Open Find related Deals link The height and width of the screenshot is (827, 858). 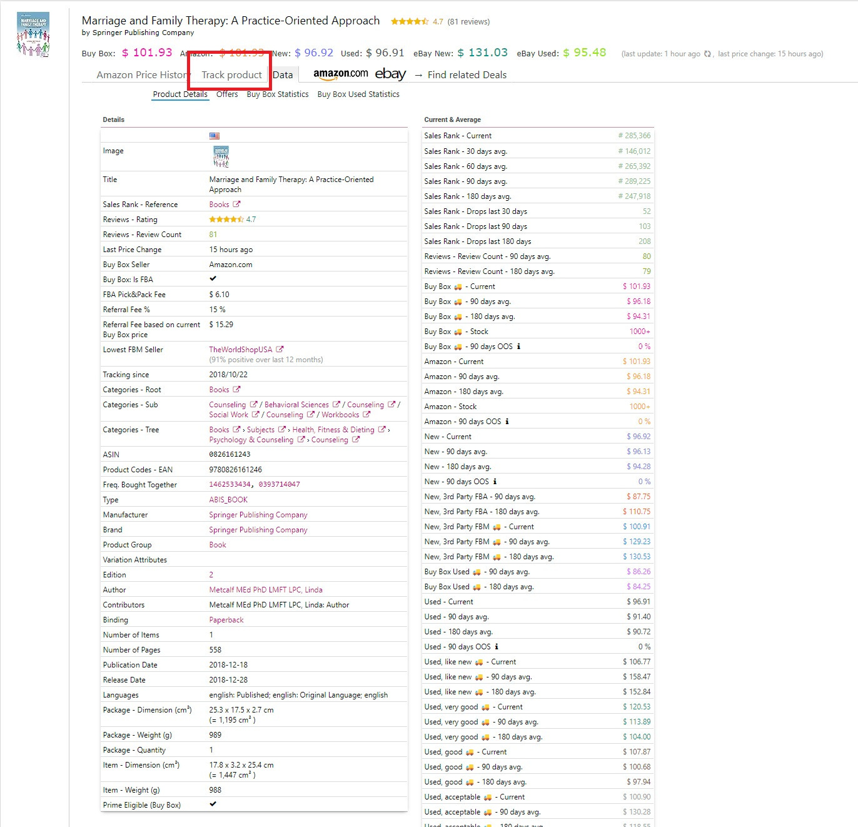467,74
